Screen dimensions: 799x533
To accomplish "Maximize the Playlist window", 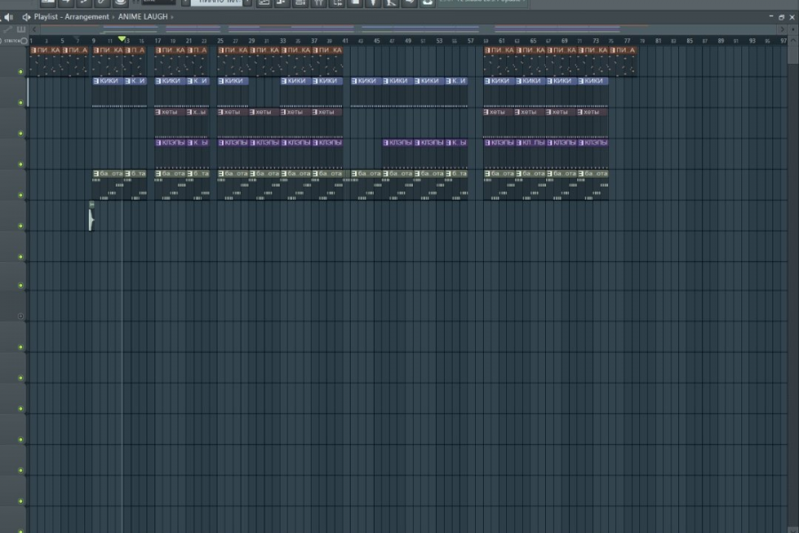I will pyautogui.click(x=781, y=17).
